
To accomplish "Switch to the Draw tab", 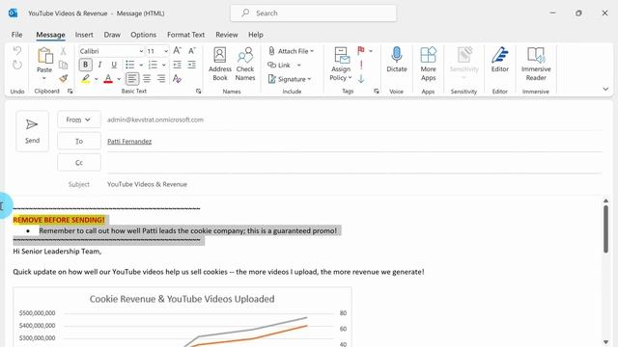I will [112, 35].
